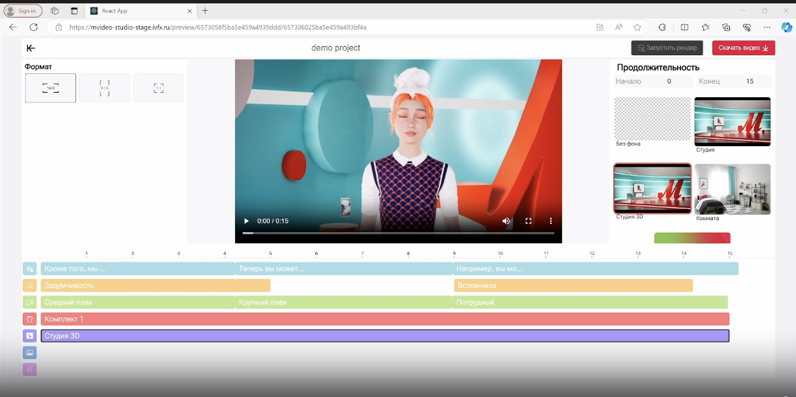Viewport: 796px width, 397px height.
Task: Select the Крупный план clip on timeline
Action: [x=344, y=303]
